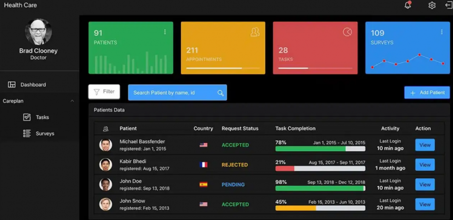Select Surveys in the sidebar

pyautogui.click(x=45, y=134)
